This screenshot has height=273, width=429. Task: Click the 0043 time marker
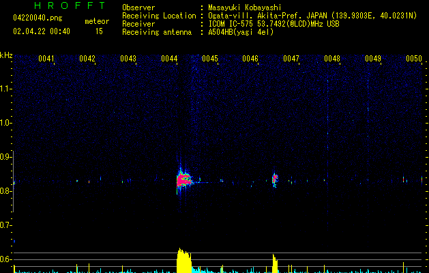pyautogui.click(x=128, y=59)
